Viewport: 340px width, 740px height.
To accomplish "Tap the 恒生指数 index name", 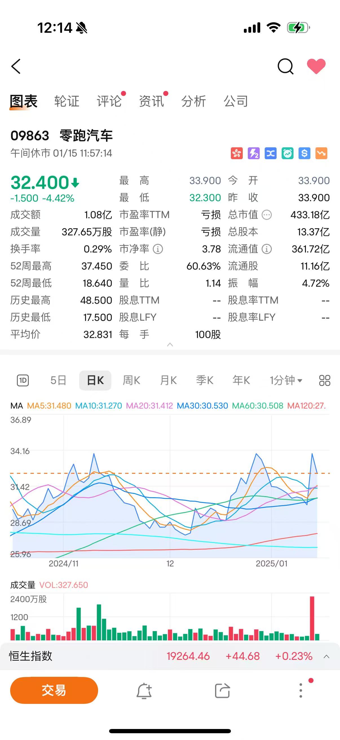I will point(31,656).
